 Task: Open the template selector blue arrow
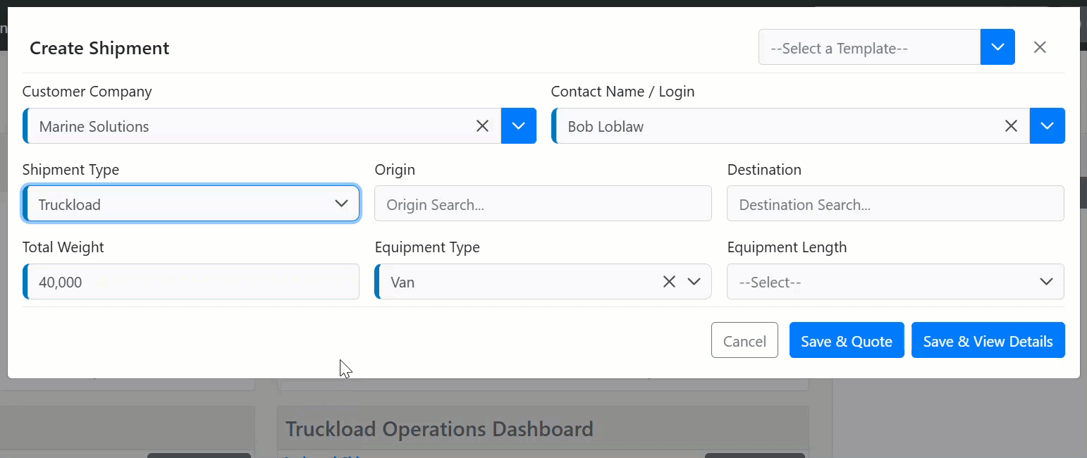(x=997, y=47)
